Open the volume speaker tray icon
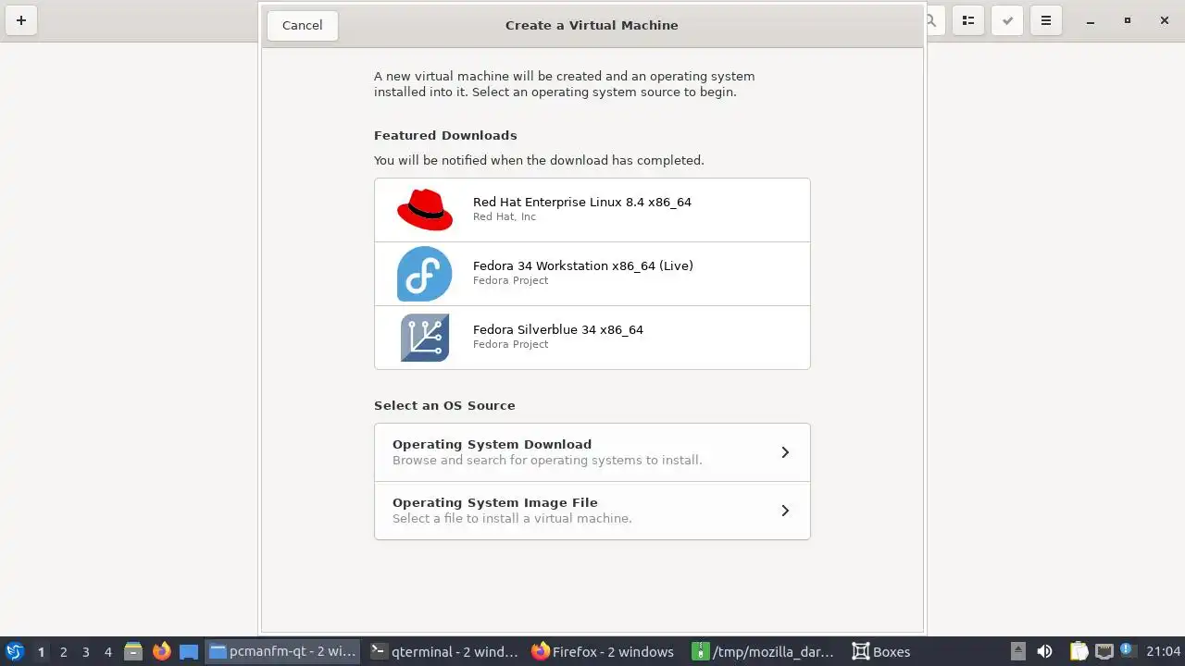The height and width of the screenshot is (666, 1185). pyautogui.click(x=1045, y=651)
